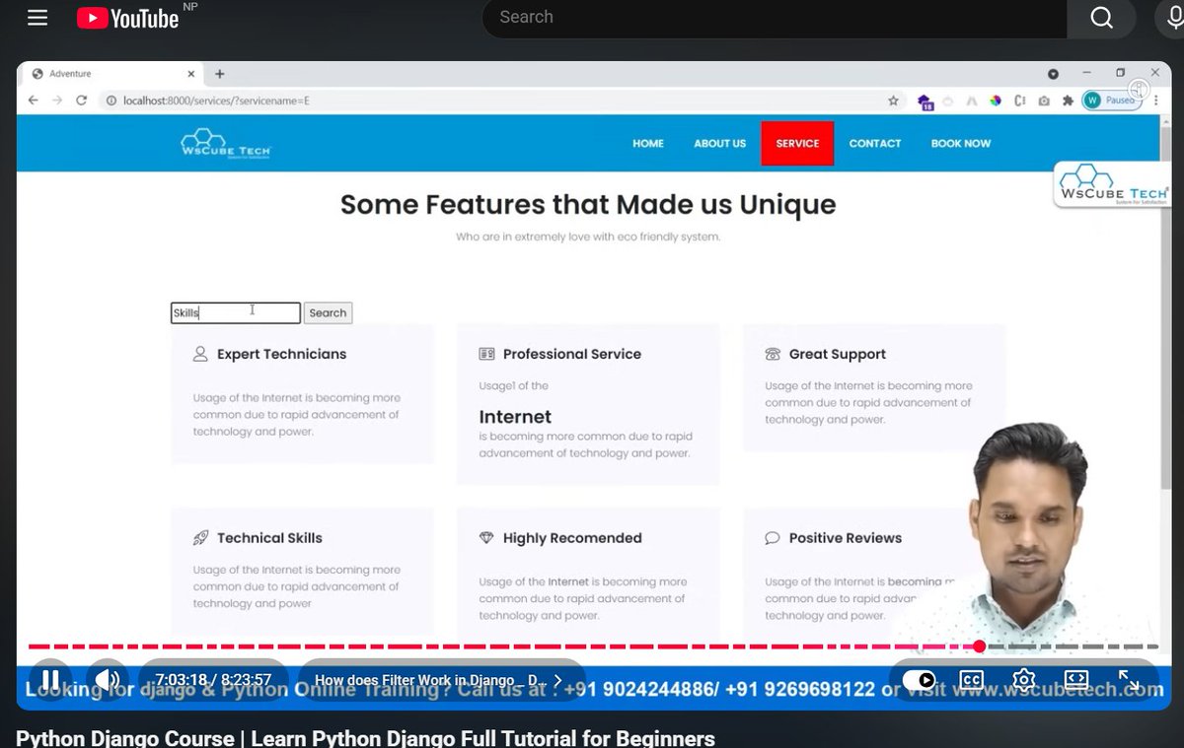Click BOOK NOW in the site navigation
This screenshot has height=748, width=1184.
(x=961, y=144)
